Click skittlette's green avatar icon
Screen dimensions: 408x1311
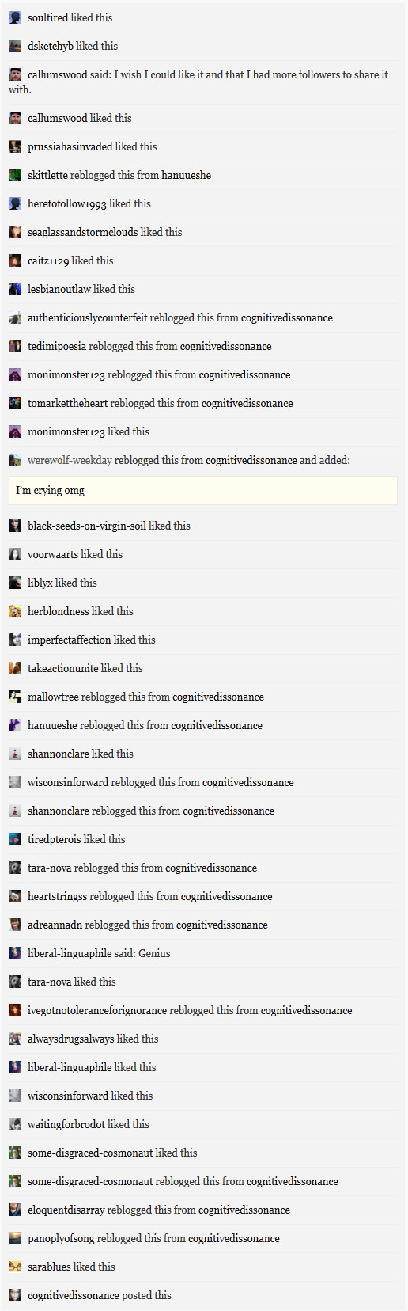[15, 175]
